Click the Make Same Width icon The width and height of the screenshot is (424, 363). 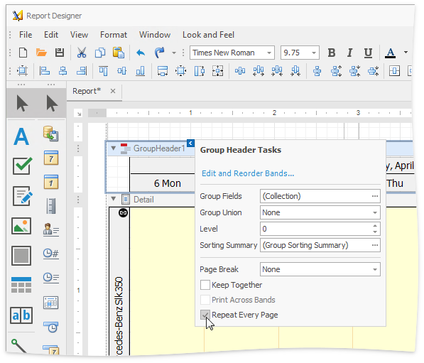click(x=162, y=71)
